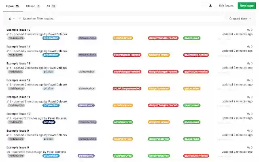This screenshot has width=259, height=162.
Task: Open Example issue 12
Action: (x=18, y=80)
